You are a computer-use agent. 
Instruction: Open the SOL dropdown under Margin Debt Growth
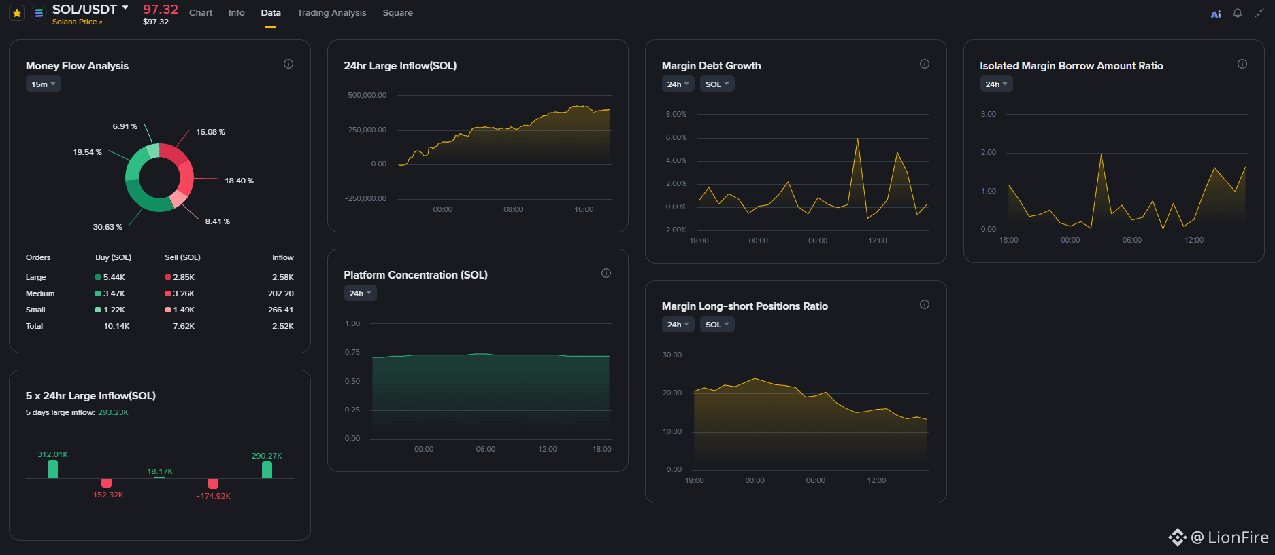click(x=717, y=84)
